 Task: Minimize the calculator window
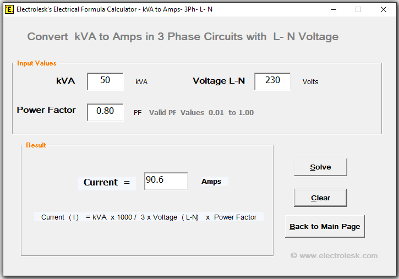pos(332,9)
